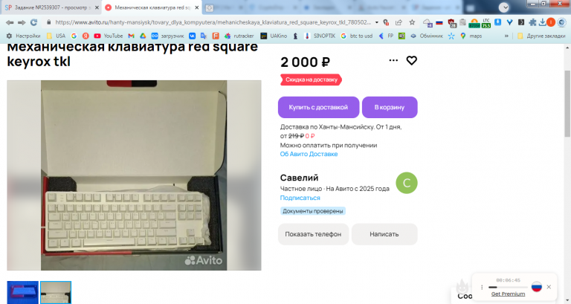Image resolution: width=571 pixels, height=304 pixels.
Task: Switch to the Задание №2539307 tab
Action: [x=51, y=7]
